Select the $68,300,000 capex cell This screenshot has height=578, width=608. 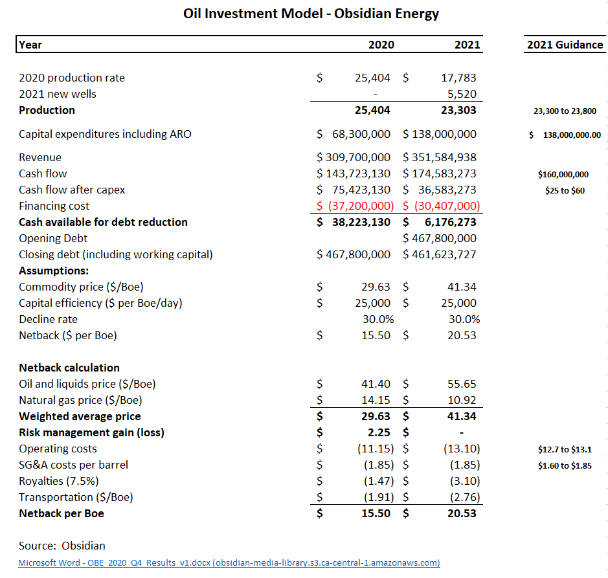pos(354,134)
